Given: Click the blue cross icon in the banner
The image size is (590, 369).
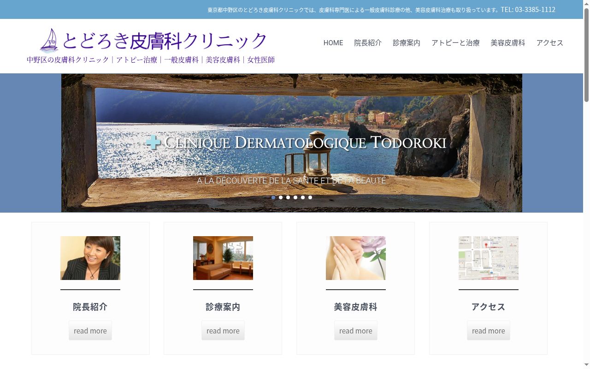Looking at the screenshot, I should tap(153, 142).
